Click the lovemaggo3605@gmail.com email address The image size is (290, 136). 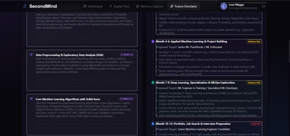click(x=243, y=8)
